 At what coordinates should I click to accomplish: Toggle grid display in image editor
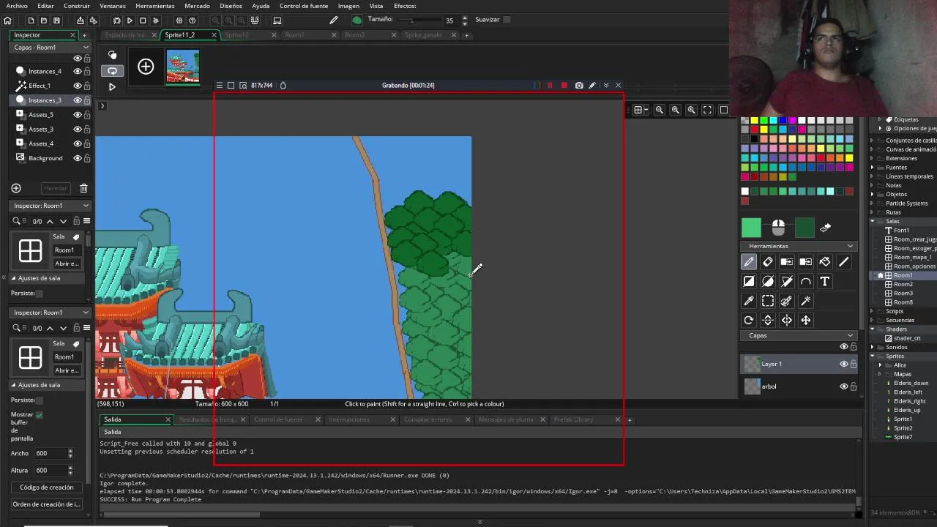click(638, 110)
